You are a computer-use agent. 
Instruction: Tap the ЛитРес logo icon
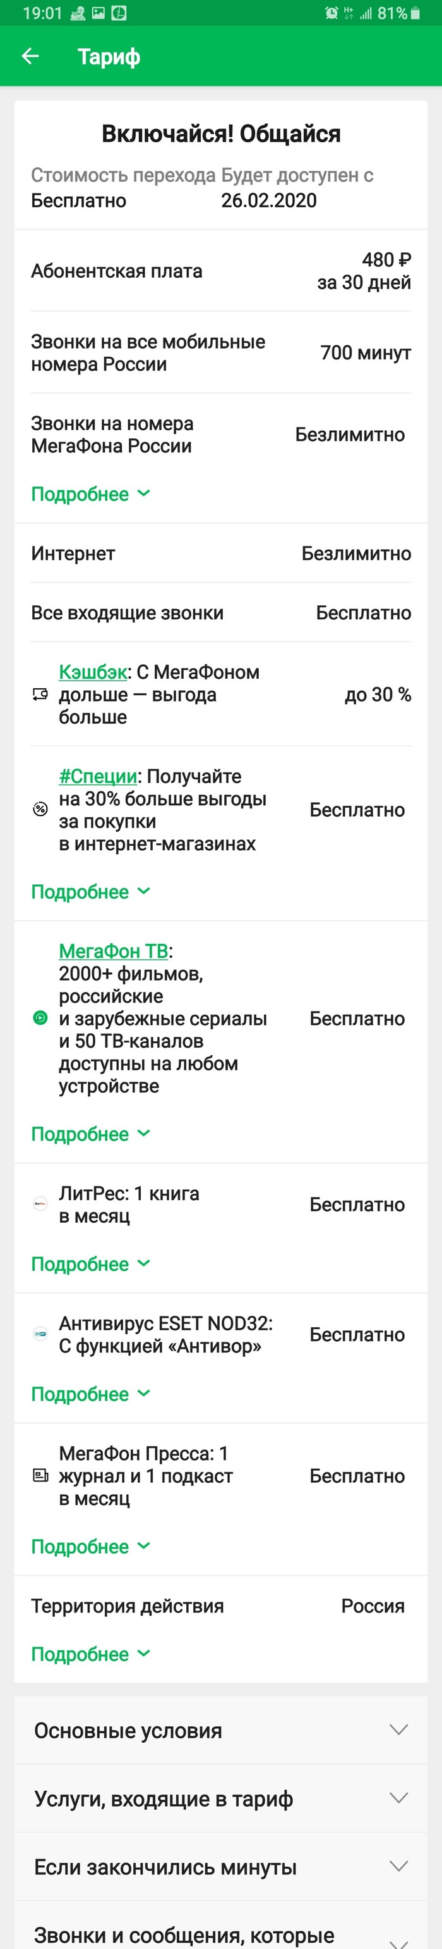tap(41, 1204)
